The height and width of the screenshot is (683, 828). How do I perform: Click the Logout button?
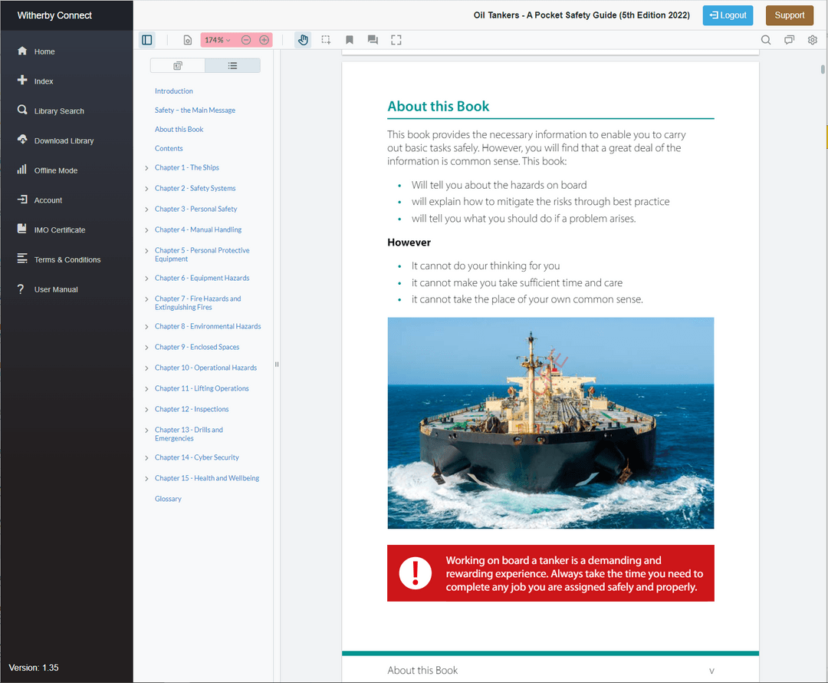point(728,15)
